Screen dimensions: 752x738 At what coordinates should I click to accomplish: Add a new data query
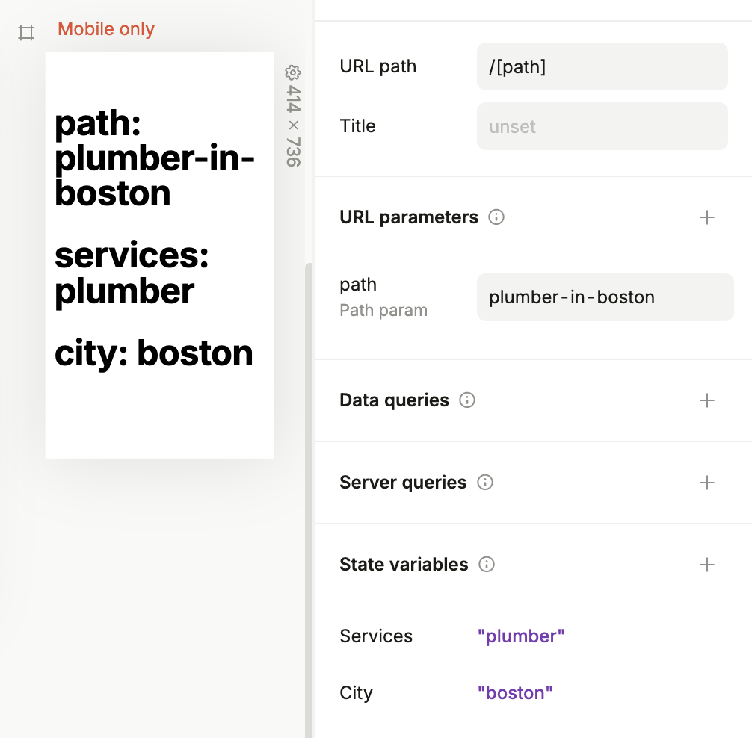706,400
